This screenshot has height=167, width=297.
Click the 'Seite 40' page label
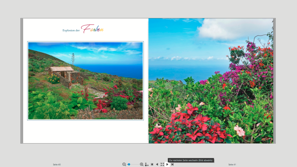[x=57, y=164]
